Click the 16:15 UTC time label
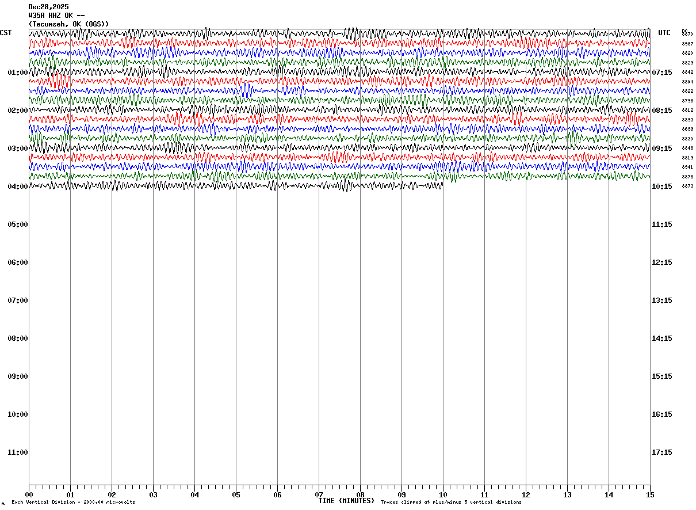The width and height of the screenshot is (696, 510). click(x=662, y=414)
